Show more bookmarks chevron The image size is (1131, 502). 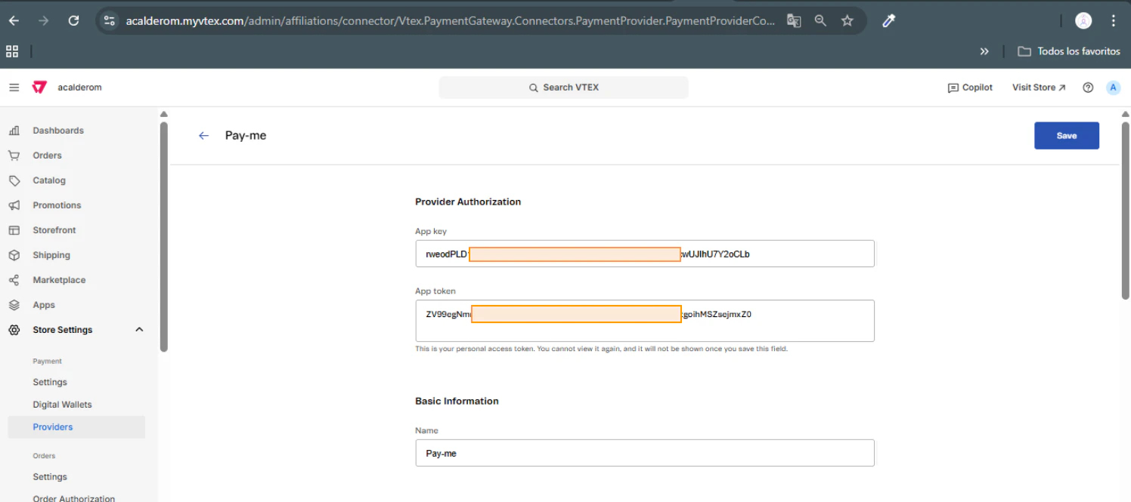984,51
